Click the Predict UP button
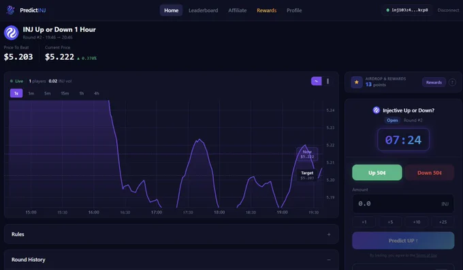This screenshot has height=270, width=463. pos(403,241)
